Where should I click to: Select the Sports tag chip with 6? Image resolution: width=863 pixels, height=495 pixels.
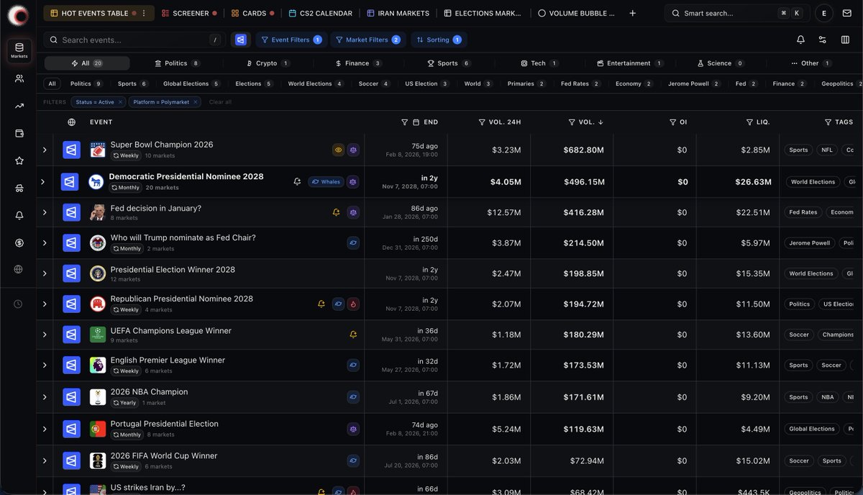click(x=132, y=83)
